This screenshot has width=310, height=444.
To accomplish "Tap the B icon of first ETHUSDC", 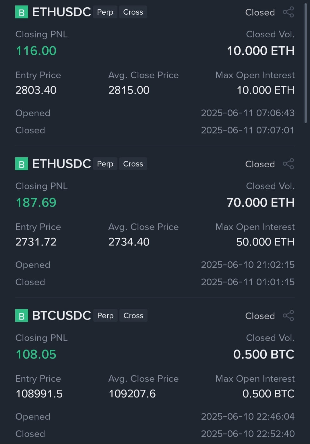I will pyautogui.click(x=22, y=12).
